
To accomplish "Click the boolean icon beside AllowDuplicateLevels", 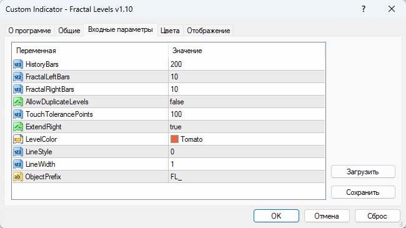I will tap(18, 102).
